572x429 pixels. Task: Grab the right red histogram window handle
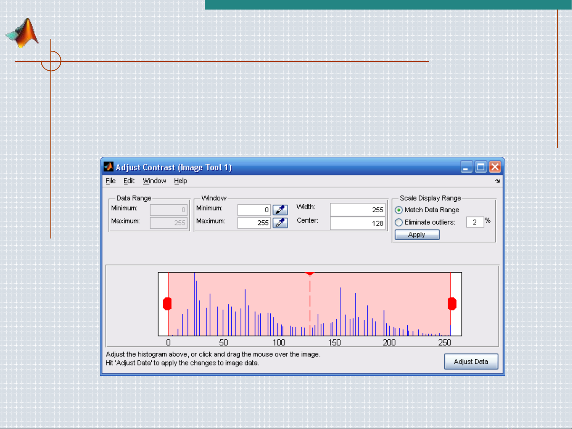[x=452, y=304]
